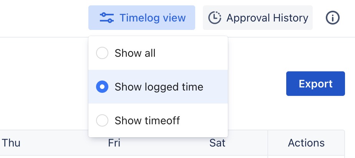
Task: Pick the Show all menu entry text
Action: coord(135,53)
